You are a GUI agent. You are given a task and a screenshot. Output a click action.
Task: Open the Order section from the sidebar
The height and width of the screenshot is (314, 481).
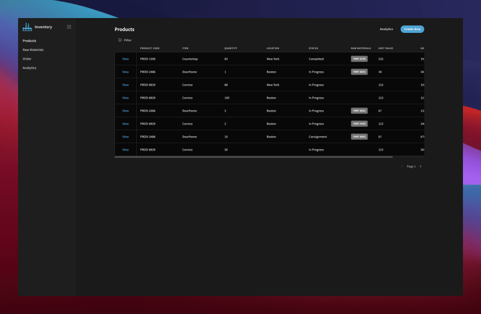pyautogui.click(x=27, y=59)
